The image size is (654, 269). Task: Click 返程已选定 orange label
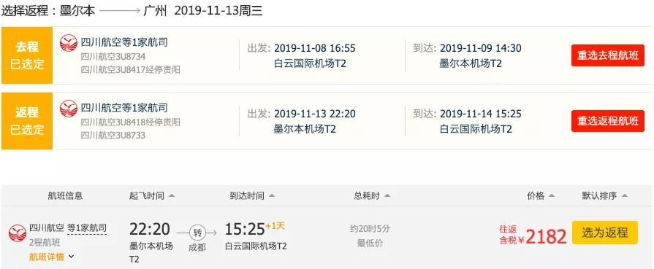pyautogui.click(x=27, y=121)
